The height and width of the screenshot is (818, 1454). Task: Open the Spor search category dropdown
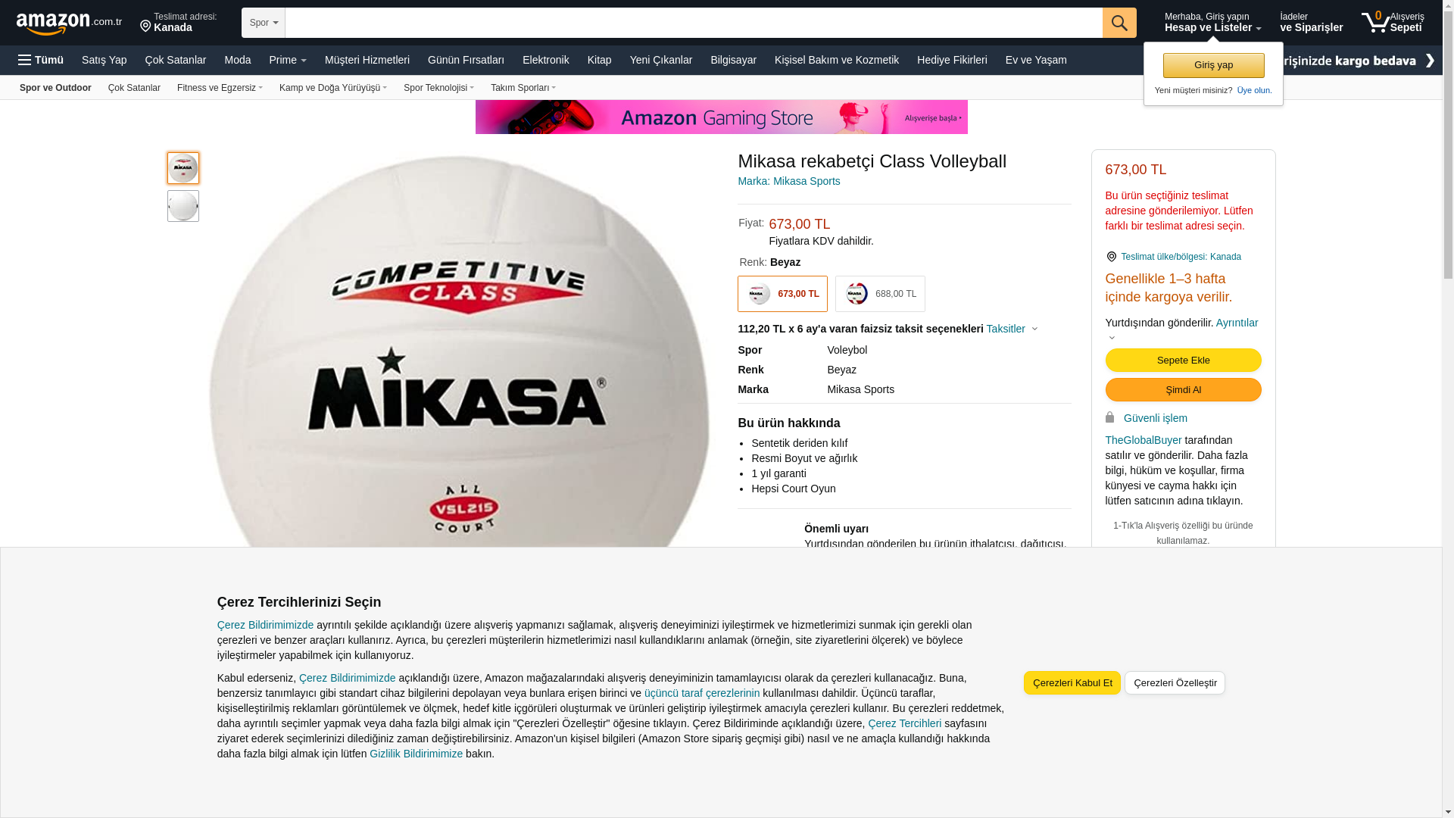tap(264, 23)
